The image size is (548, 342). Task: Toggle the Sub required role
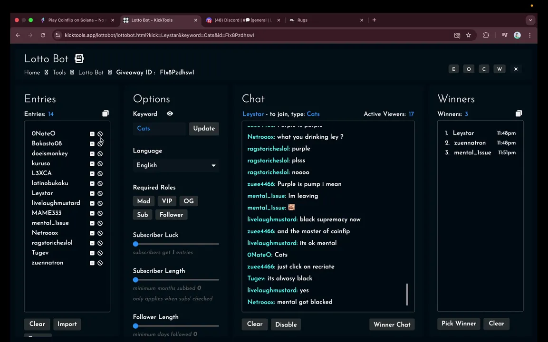click(143, 215)
